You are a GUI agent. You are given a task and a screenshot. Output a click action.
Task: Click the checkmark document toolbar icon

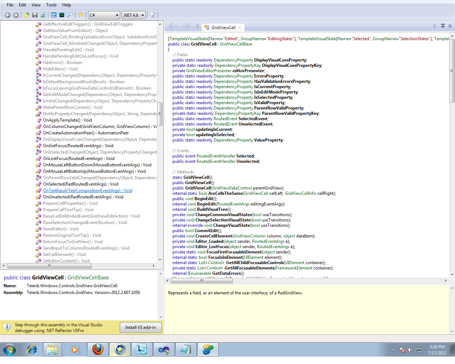(153, 15)
